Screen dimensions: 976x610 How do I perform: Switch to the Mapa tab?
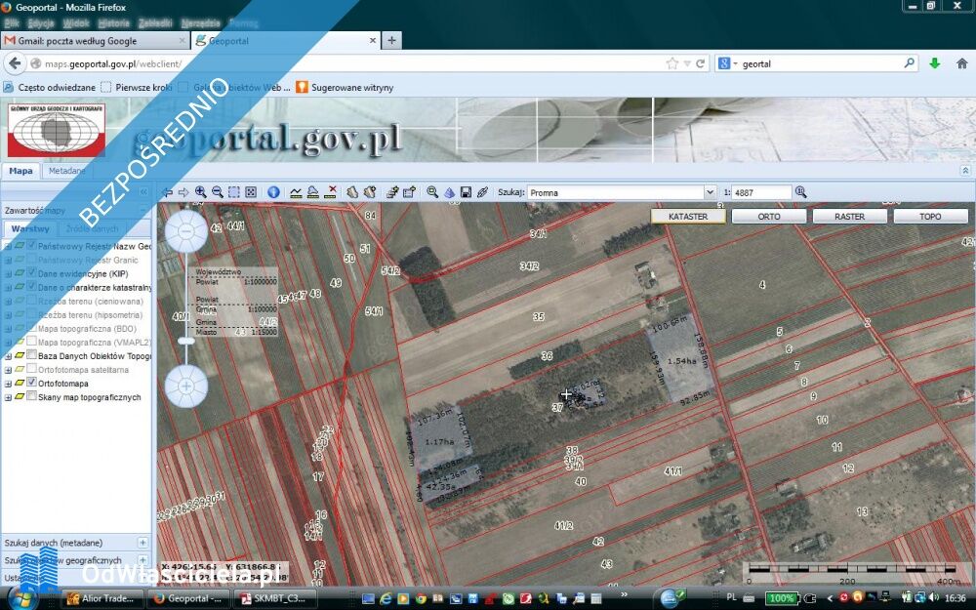[x=20, y=171]
